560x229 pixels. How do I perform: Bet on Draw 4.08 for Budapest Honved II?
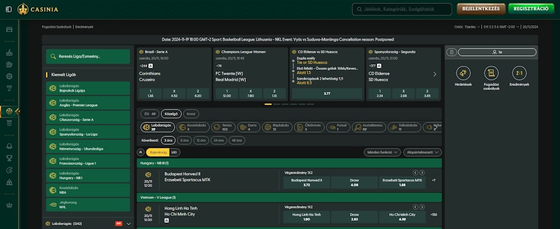coord(354,182)
